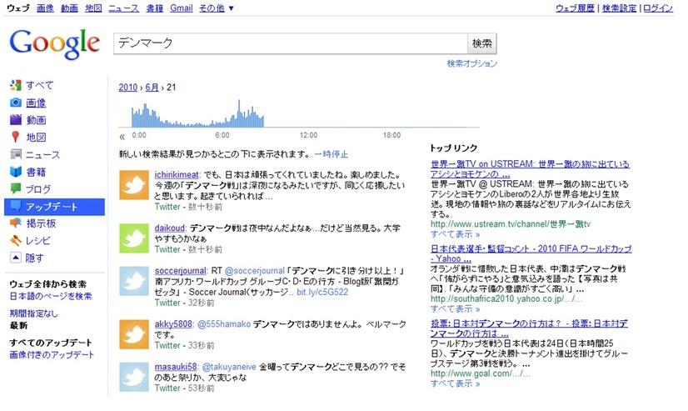Open the masauki58 username link
This screenshot has width=688, height=411.
pyautogui.click(x=176, y=367)
